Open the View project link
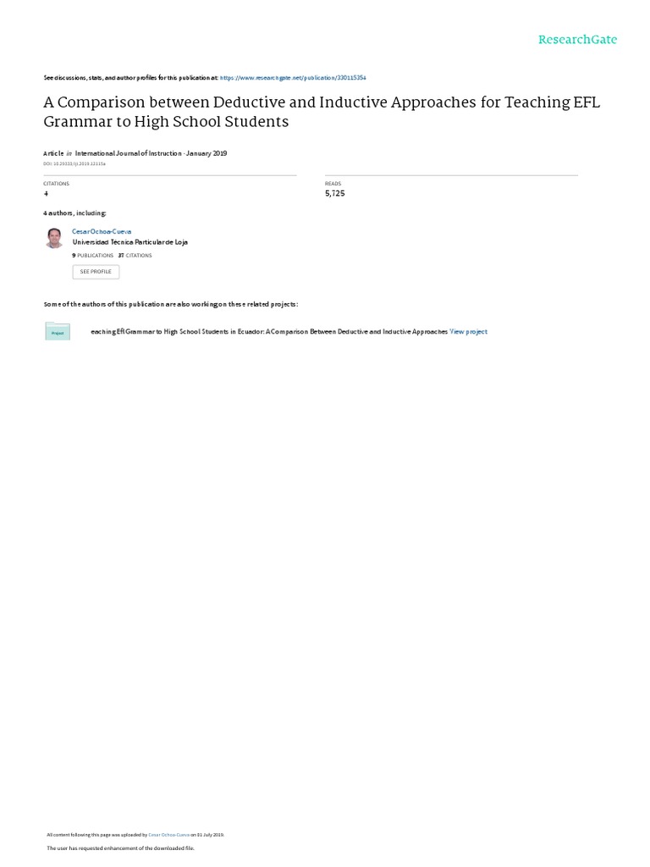This screenshot has height=867, width=650. click(468, 332)
